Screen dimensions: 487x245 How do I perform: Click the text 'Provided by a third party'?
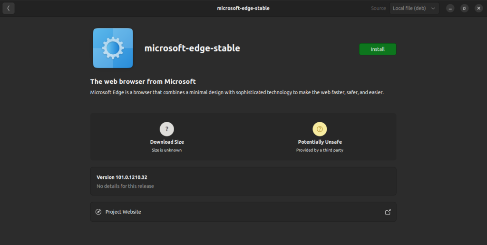[x=320, y=150]
